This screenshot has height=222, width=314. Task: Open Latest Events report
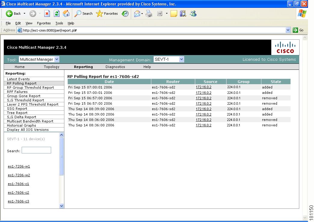click(18, 79)
